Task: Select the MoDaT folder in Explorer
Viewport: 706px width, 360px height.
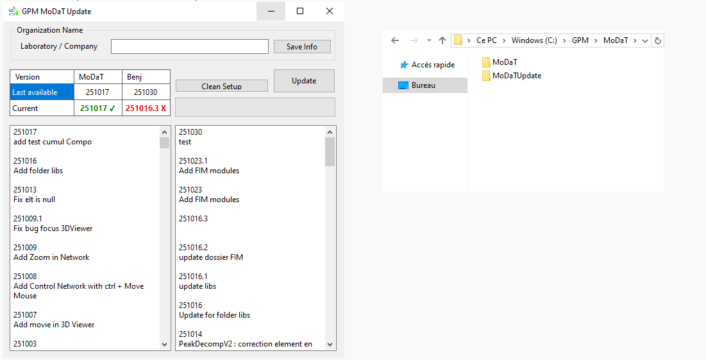Action: [x=500, y=62]
